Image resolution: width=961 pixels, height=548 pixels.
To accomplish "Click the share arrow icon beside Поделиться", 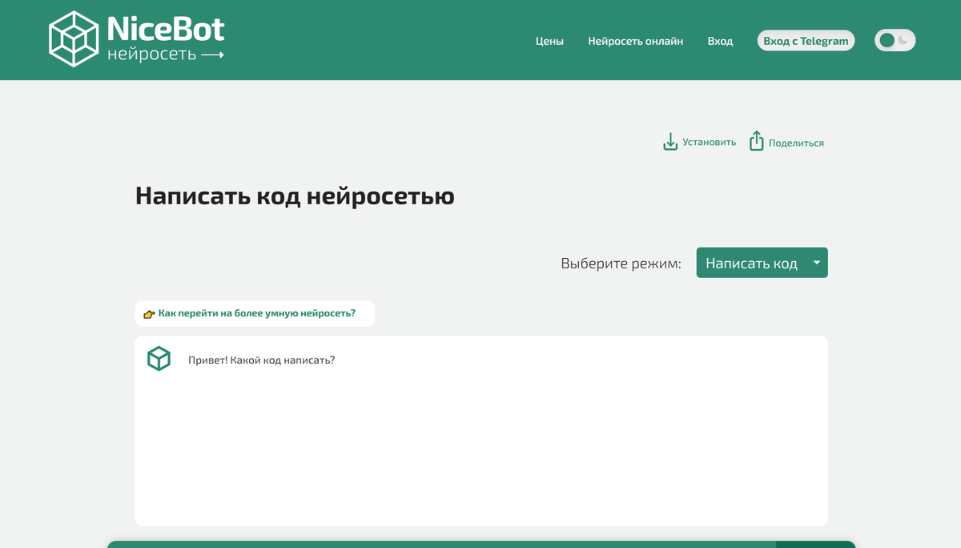I will pos(756,142).
